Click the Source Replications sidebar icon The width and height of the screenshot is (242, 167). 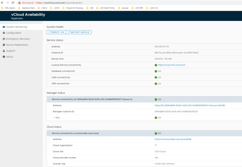point(4,45)
